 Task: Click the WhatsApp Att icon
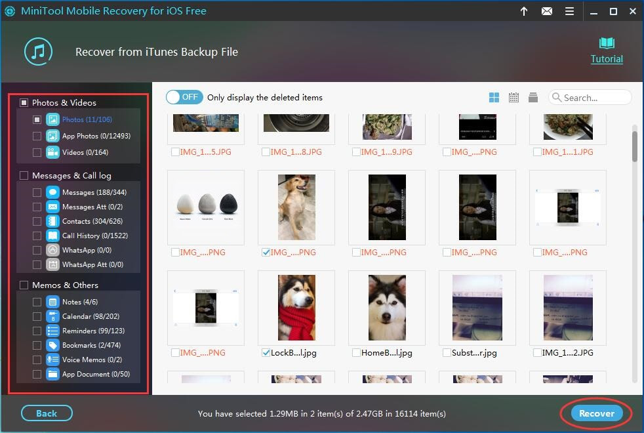tap(52, 264)
